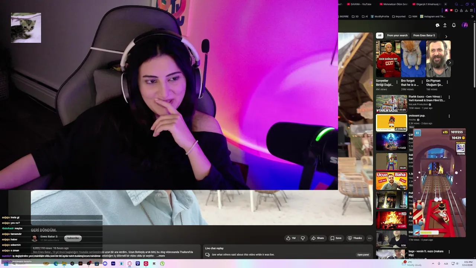The height and width of the screenshot is (268, 476).
Task: Select the All filter chip
Action: 379,35
